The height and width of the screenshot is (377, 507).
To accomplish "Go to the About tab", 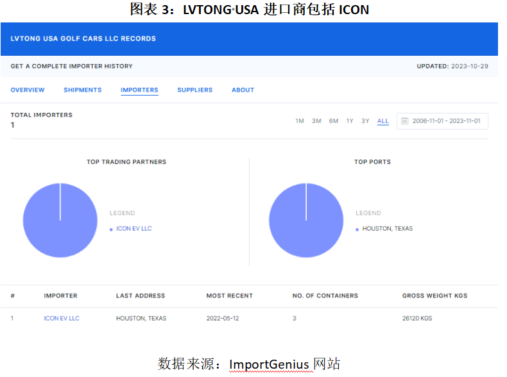I will coord(243,90).
